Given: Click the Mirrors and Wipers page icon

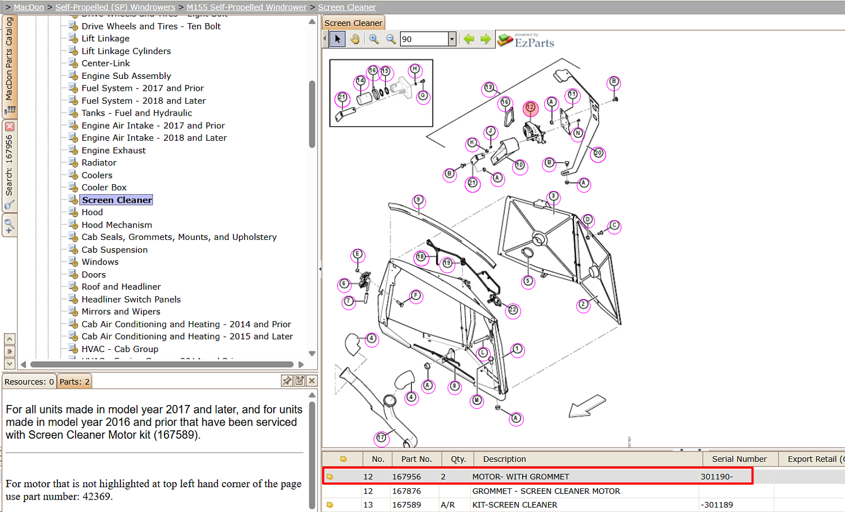Looking at the screenshot, I should tap(73, 311).
